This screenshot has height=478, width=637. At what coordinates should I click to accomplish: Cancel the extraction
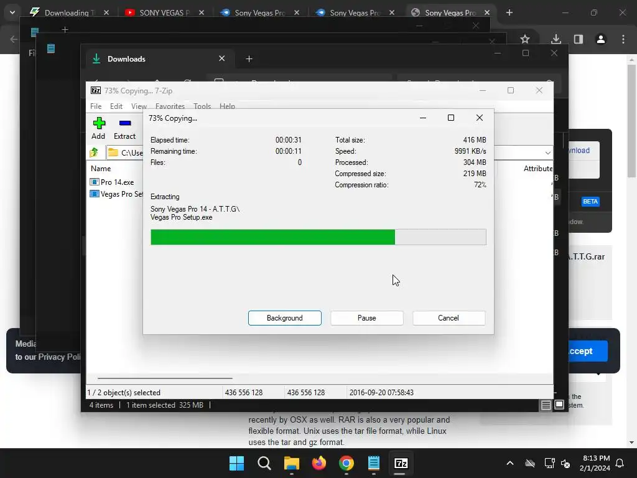pyautogui.click(x=449, y=318)
